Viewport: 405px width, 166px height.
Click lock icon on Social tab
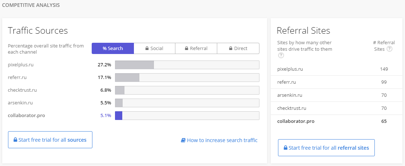(147, 49)
